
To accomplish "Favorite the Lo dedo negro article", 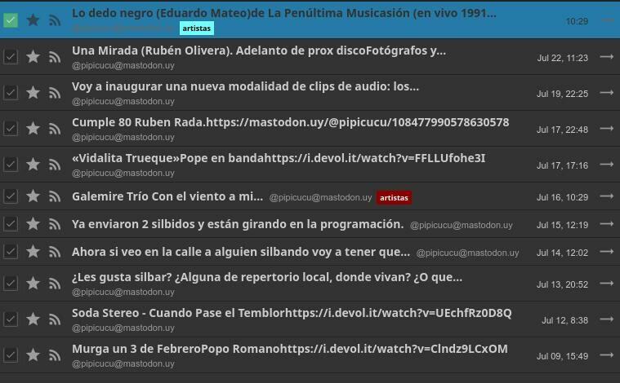I will pos(33,20).
